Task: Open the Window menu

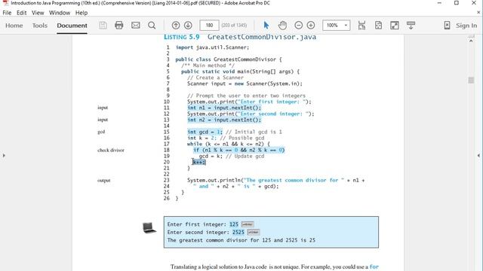Action: pos(60,13)
